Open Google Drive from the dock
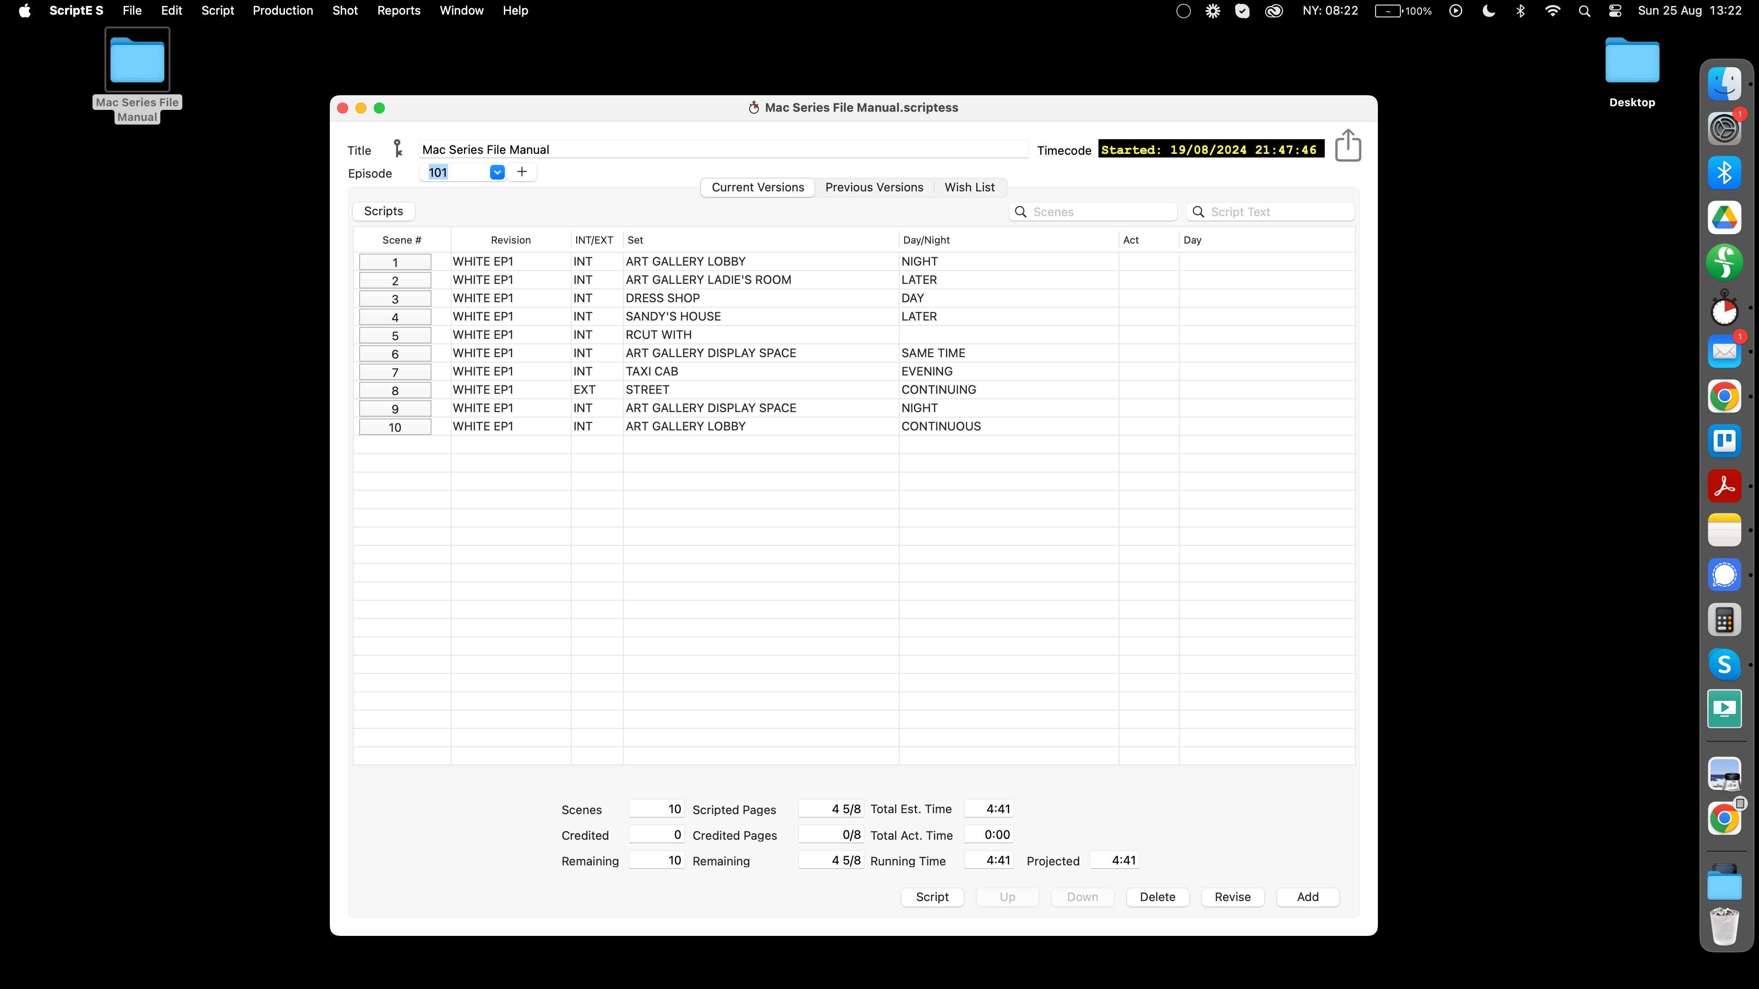 [1724, 218]
